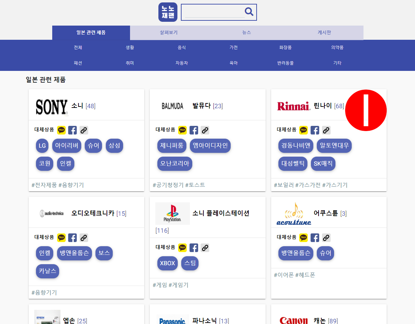415x324 pixels.
Task: Open the 살펴보기 tab
Action: tap(169, 33)
